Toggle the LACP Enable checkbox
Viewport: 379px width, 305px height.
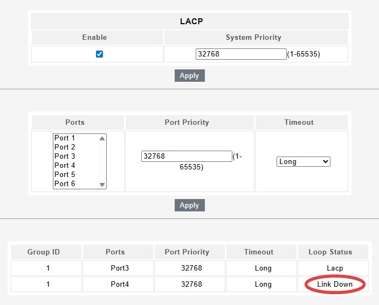pos(99,54)
